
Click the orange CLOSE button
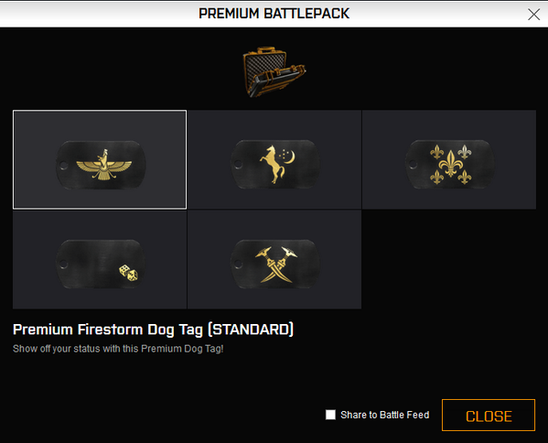click(x=489, y=415)
